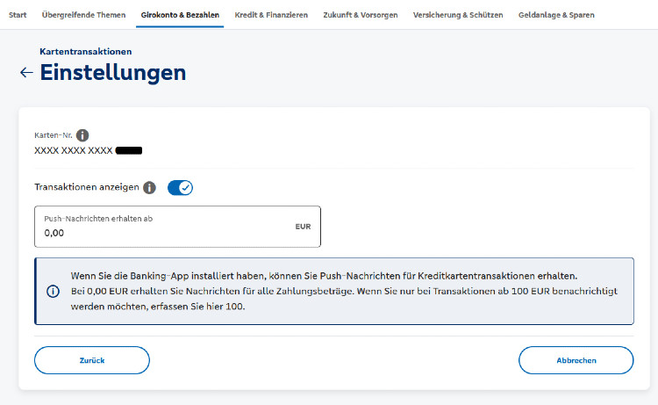Click the notice text about Banking-App push messages
Screen dimensions: 658x405
point(344,291)
